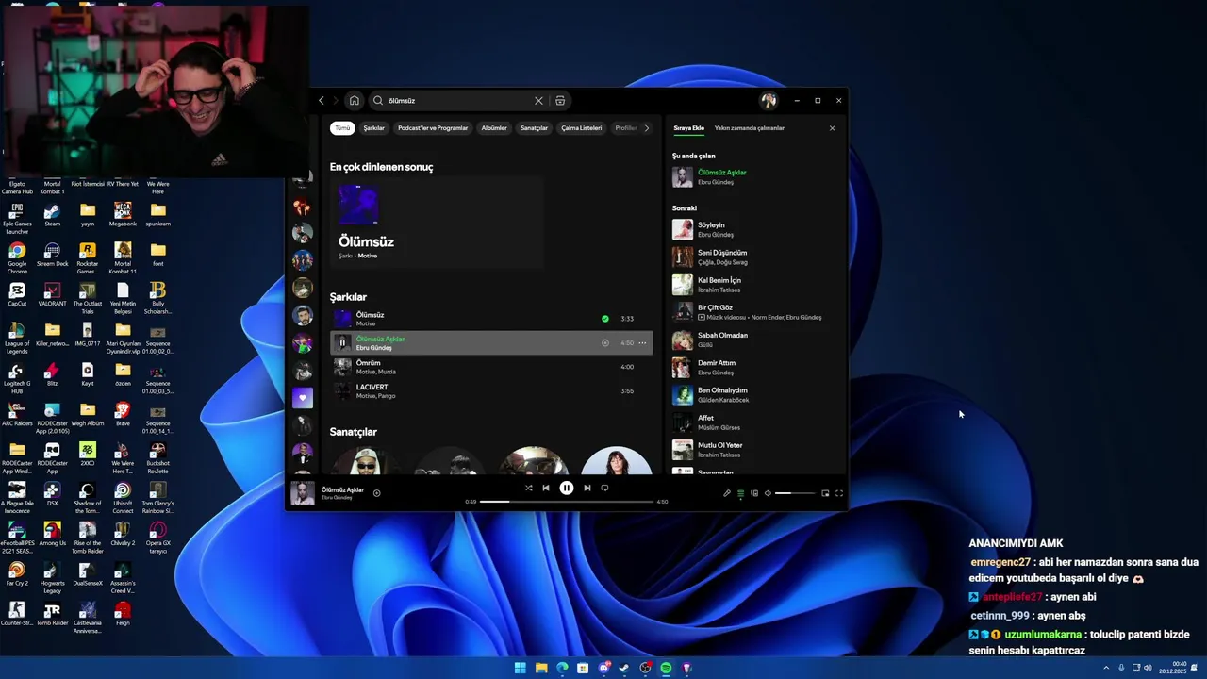This screenshot has height=679, width=1207.
Task: Filter results by Çalma Listeleri
Action: 581,128
